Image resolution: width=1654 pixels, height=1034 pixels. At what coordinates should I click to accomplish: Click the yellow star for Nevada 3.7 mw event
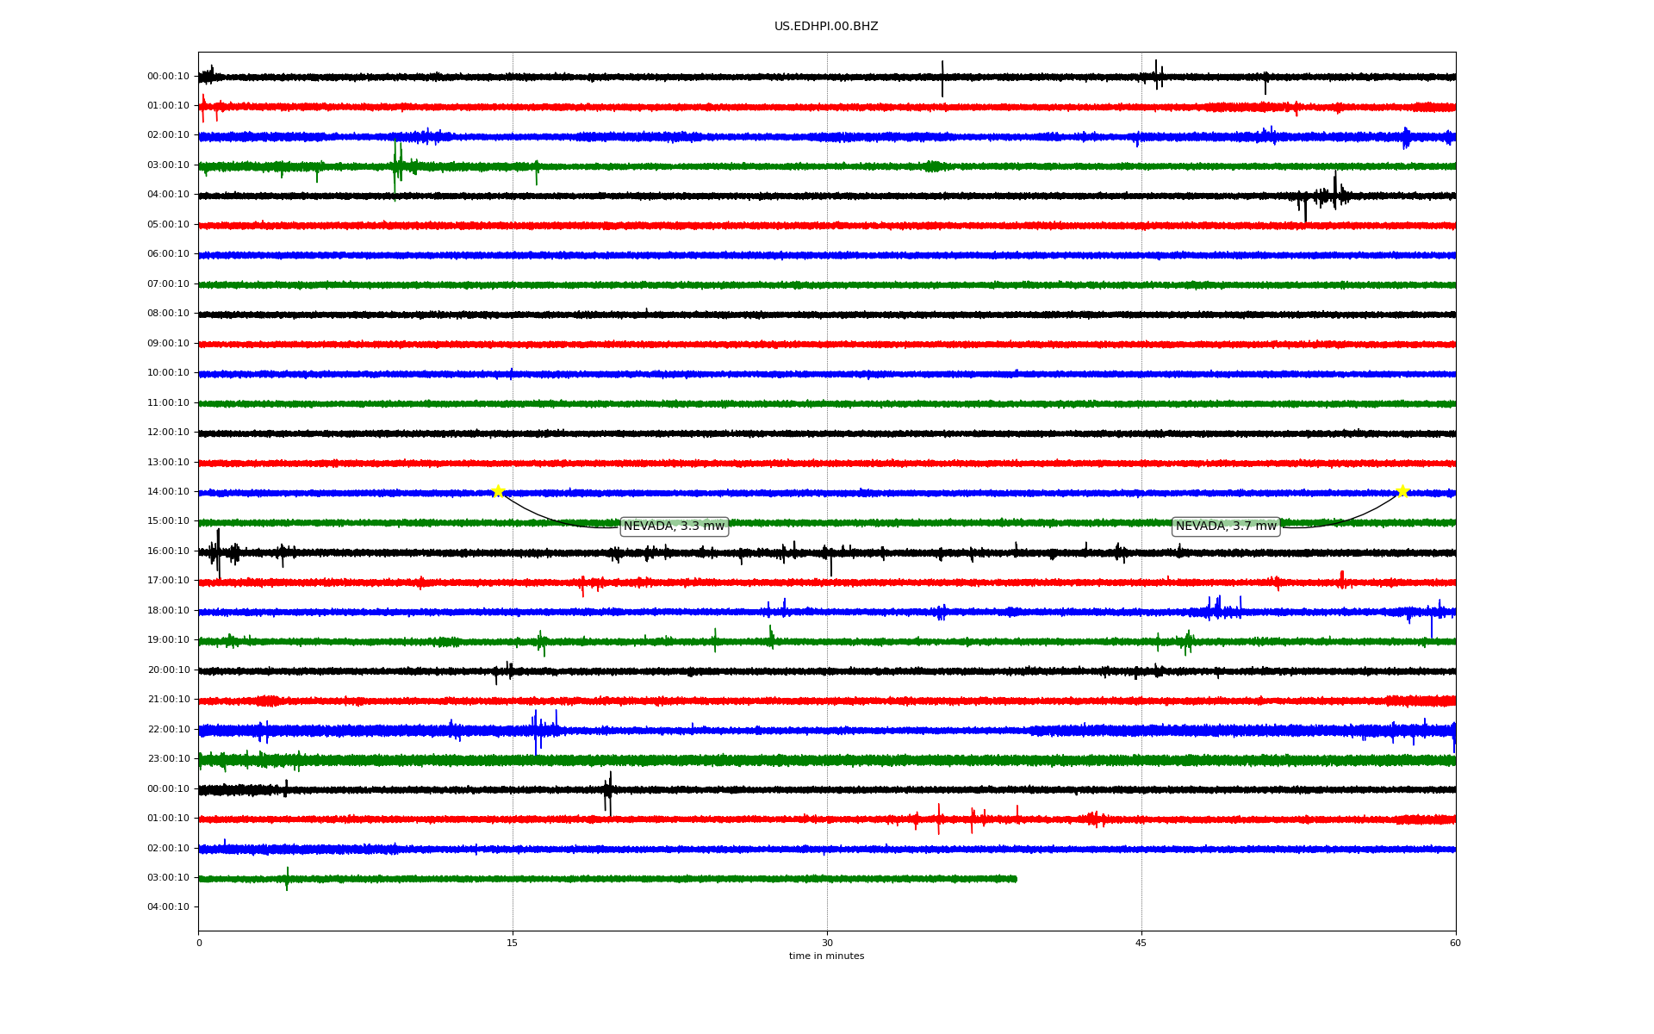coord(1402,491)
